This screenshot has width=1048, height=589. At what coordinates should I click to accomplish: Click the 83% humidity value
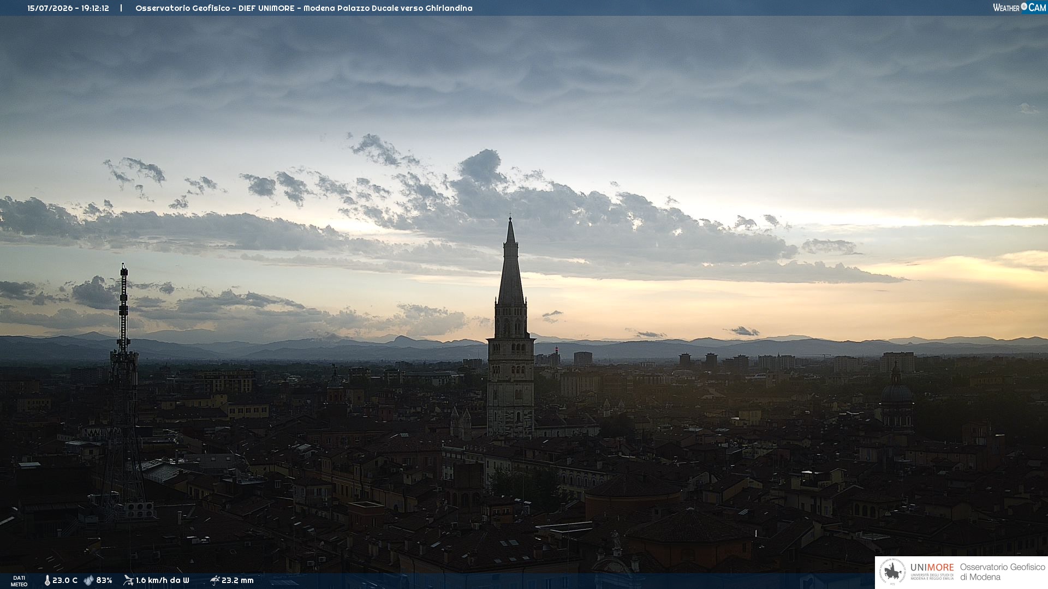pyautogui.click(x=104, y=581)
